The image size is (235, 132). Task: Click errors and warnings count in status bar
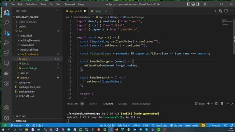point(38,125)
